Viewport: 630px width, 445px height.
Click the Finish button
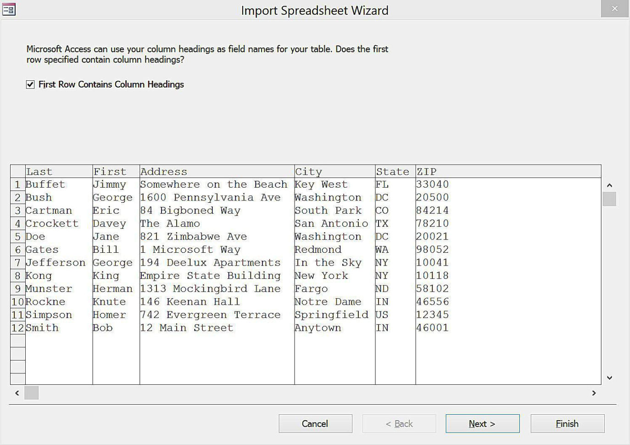tap(567, 423)
